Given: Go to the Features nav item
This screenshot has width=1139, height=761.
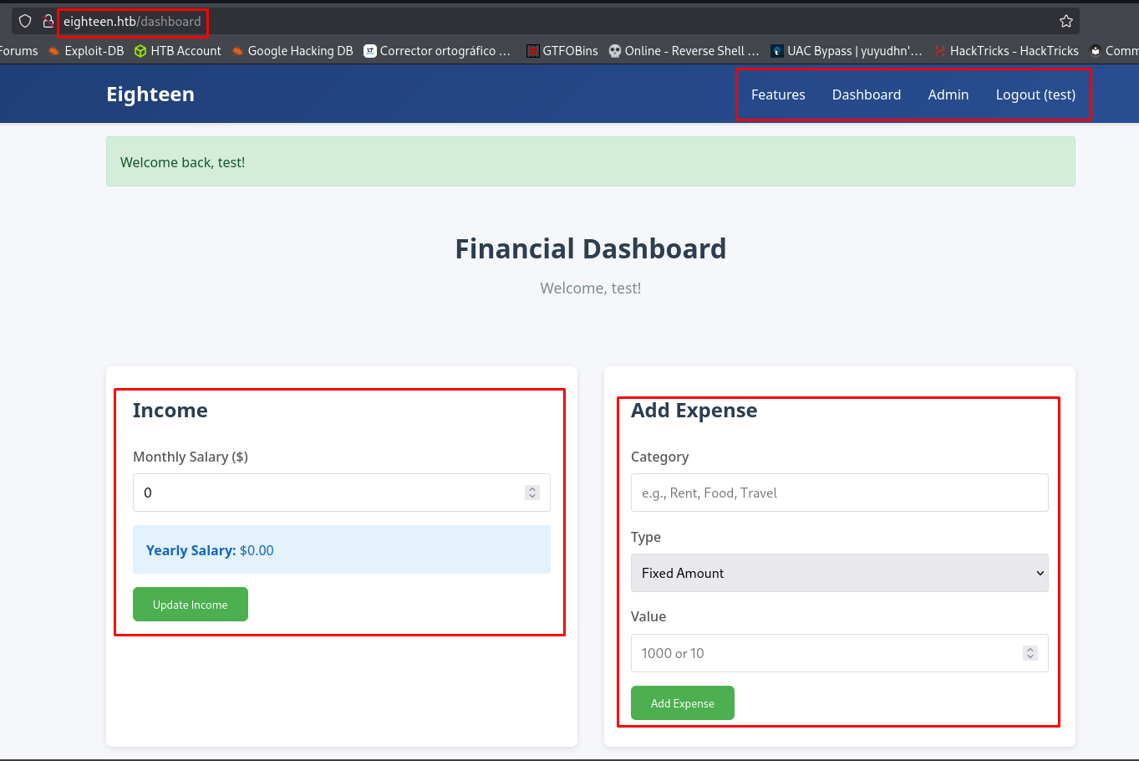Looking at the screenshot, I should [778, 94].
